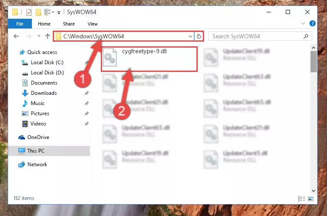Select the cygfreetype-9.dll file

click(x=149, y=59)
